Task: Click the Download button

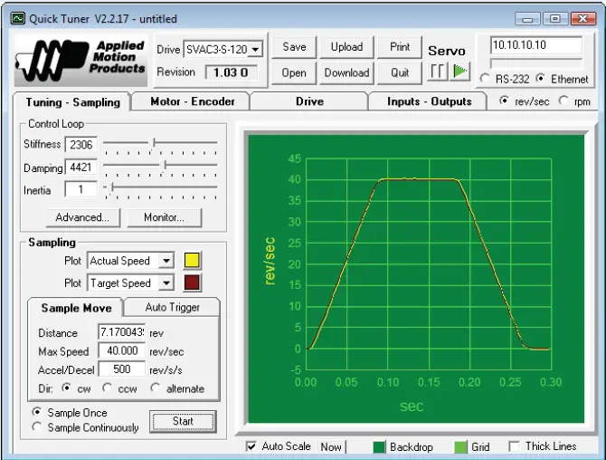Action: [x=346, y=72]
